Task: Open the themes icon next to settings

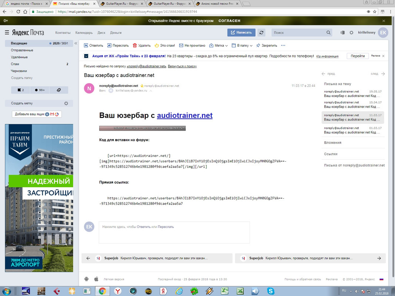Action: 342,33
